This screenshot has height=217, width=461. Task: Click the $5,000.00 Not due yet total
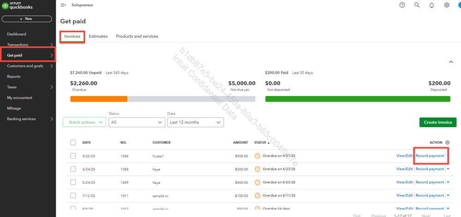coord(242,83)
